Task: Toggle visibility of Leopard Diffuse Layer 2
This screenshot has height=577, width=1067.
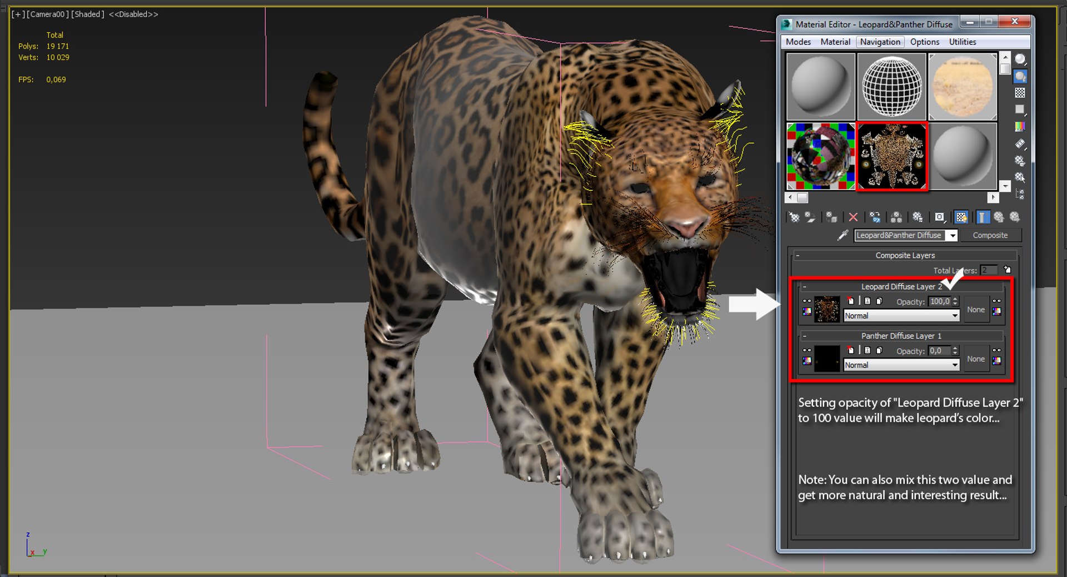Action: 807,301
